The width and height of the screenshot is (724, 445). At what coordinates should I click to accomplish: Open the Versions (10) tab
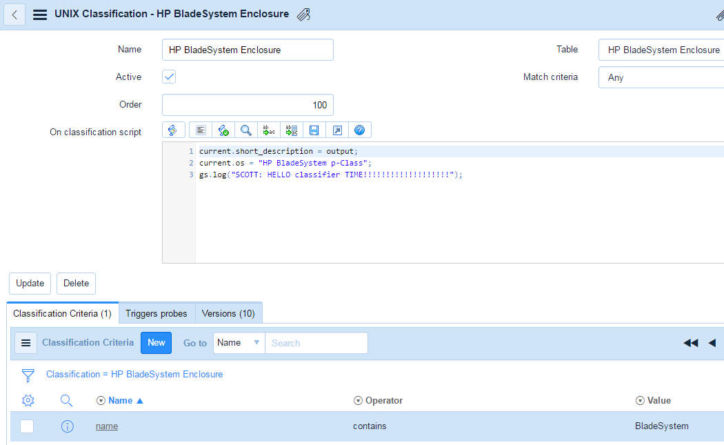click(228, 313)
